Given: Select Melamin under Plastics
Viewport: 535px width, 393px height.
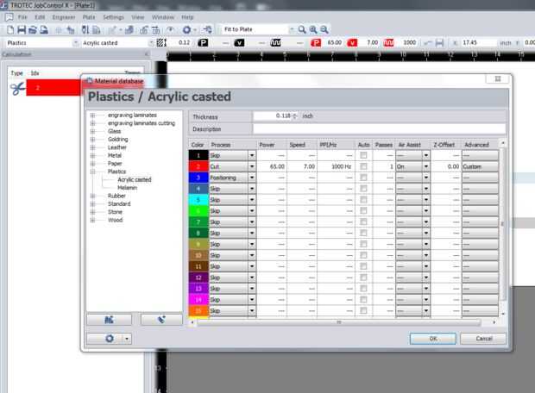Looking at the screenshot, I should tap(127, 188).
